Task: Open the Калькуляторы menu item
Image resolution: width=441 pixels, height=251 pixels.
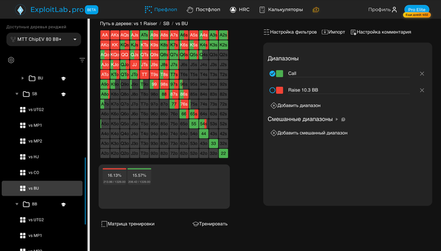Action: 281,10
